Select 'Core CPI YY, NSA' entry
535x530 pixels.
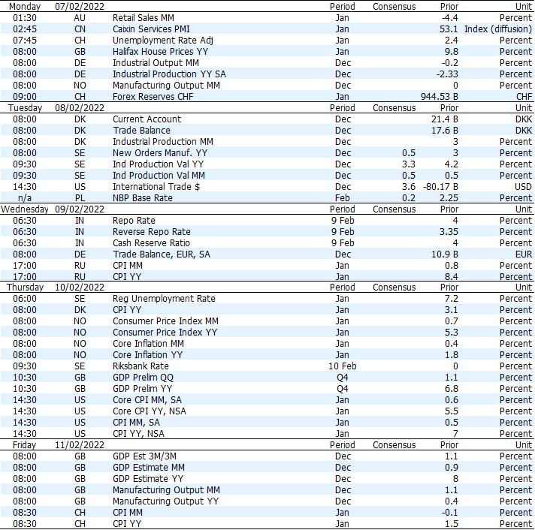point(150,411)
